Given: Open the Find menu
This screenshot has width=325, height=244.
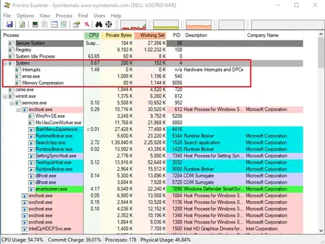Looking at the screenshot, I should click(x=83, y=16).
